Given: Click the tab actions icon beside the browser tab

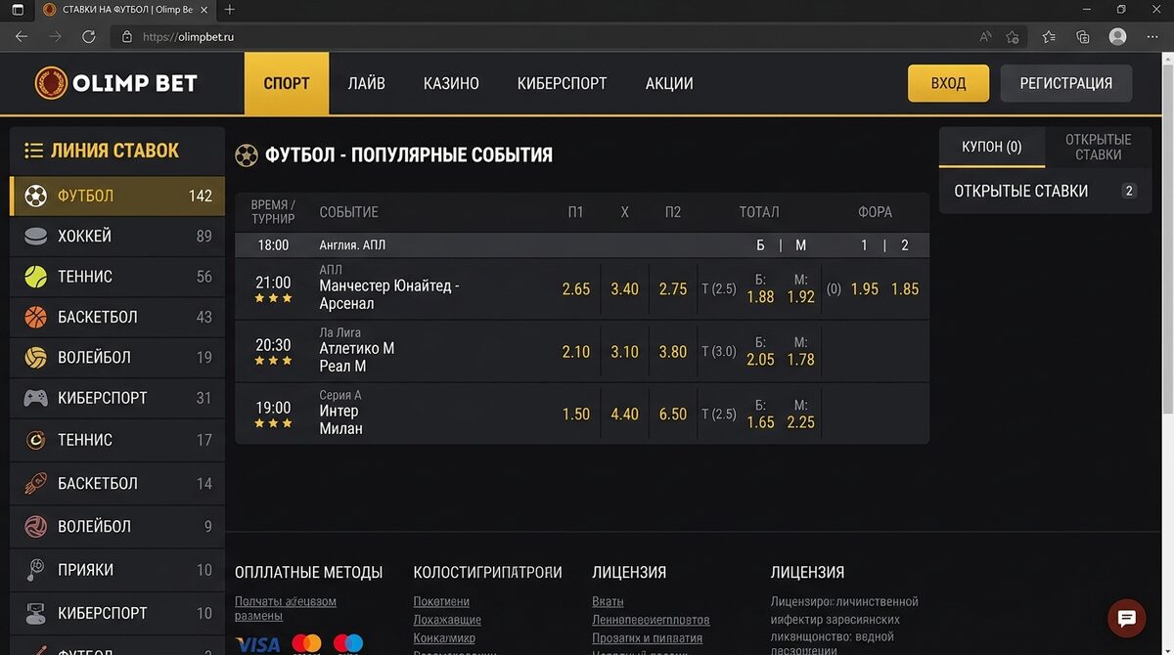Looking at the screenshot, I should (x=18, y=10).
